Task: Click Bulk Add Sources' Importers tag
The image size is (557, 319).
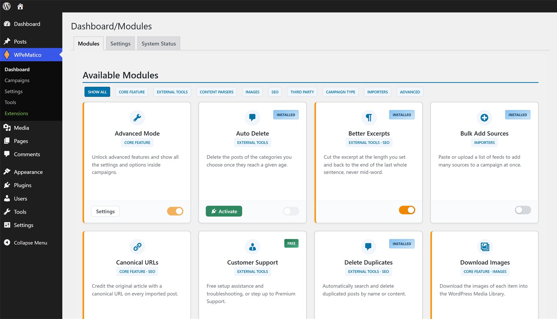Action: tap(484, 143)
